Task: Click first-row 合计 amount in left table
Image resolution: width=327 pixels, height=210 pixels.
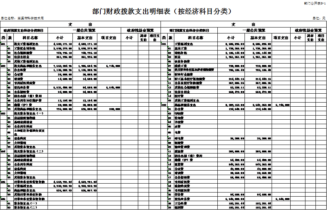Action: pyautogui.click(x=62, y=44)
